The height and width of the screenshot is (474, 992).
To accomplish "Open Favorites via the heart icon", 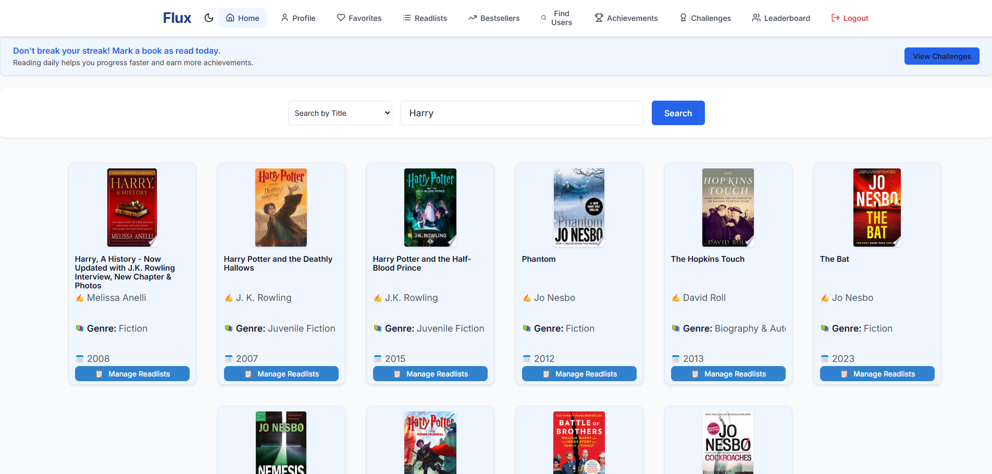I will [340, 17].
